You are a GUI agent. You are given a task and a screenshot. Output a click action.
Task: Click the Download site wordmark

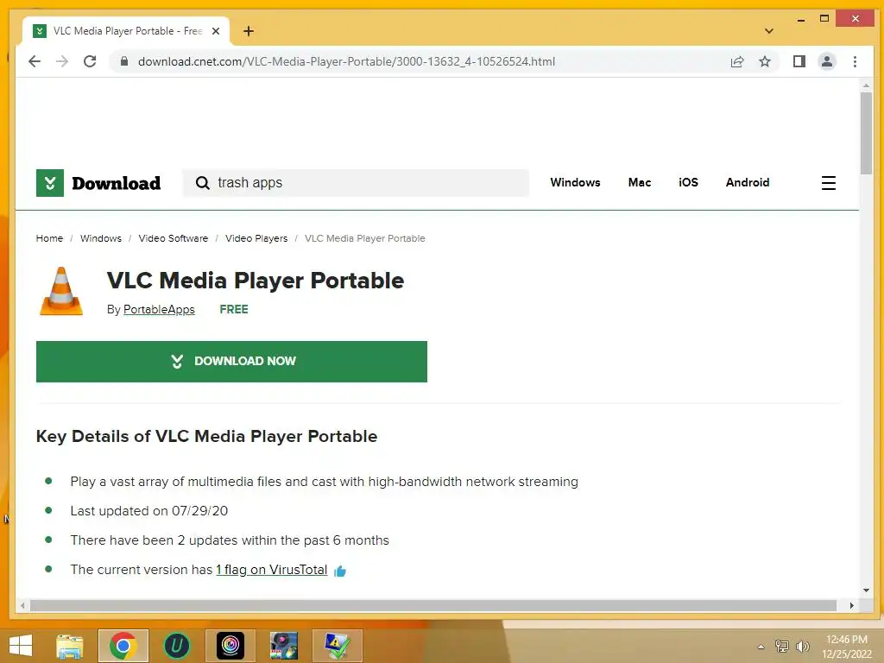tap(117, 183)
